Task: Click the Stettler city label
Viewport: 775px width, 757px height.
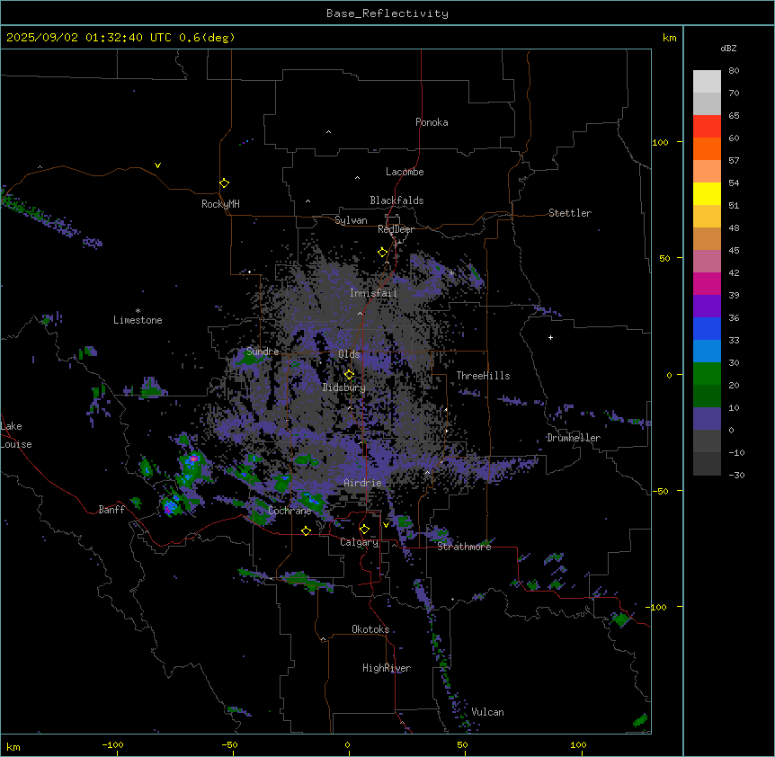Action: (570, 213)
